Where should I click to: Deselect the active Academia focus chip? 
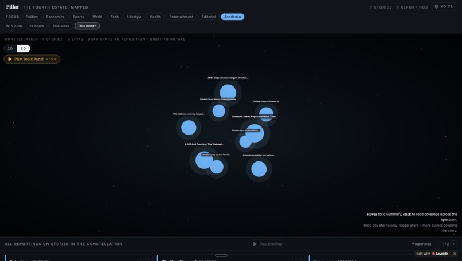233,17
